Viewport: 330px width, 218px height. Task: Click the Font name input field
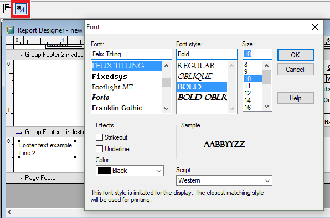pos(132,54)
